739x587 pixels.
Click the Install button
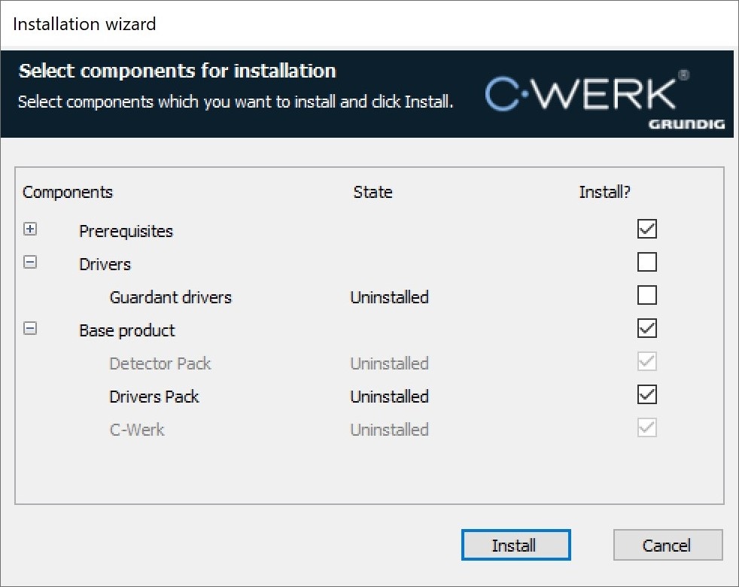point(515,546)
